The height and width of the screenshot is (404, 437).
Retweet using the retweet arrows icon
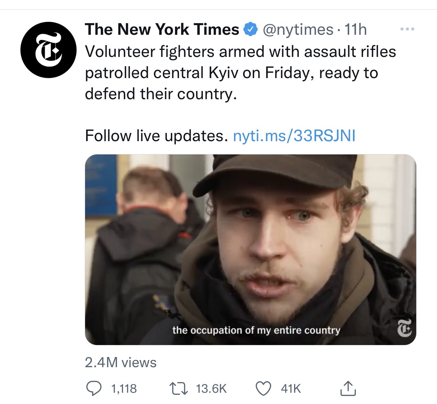[x=179, y=389]
